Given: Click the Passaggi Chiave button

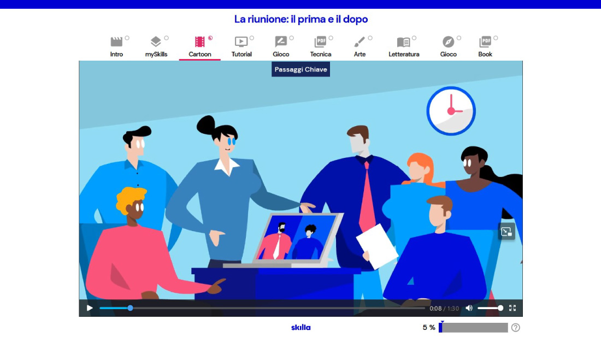Looking at the screenshot, I should tap(300, 69).
